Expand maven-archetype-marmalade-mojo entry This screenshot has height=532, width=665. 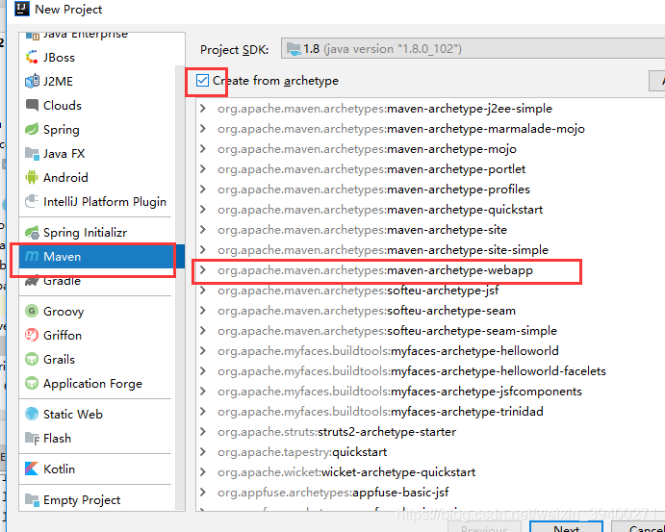[203, 129]
